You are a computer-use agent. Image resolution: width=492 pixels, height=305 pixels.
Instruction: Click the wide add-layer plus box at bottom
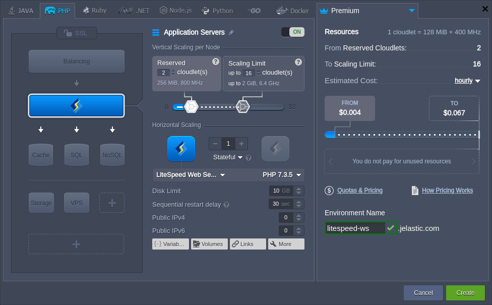pyautogui.click(x=76, y=244)
